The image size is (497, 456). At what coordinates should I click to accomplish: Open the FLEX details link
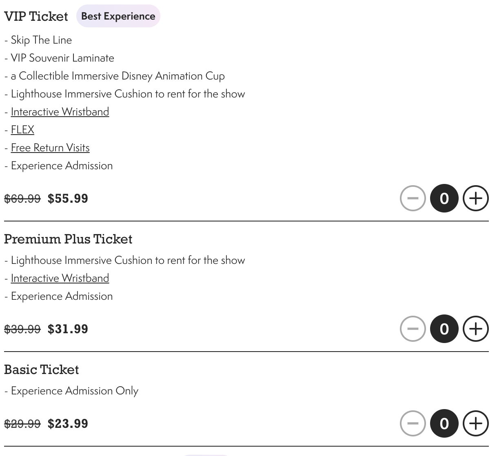point(22,129)
